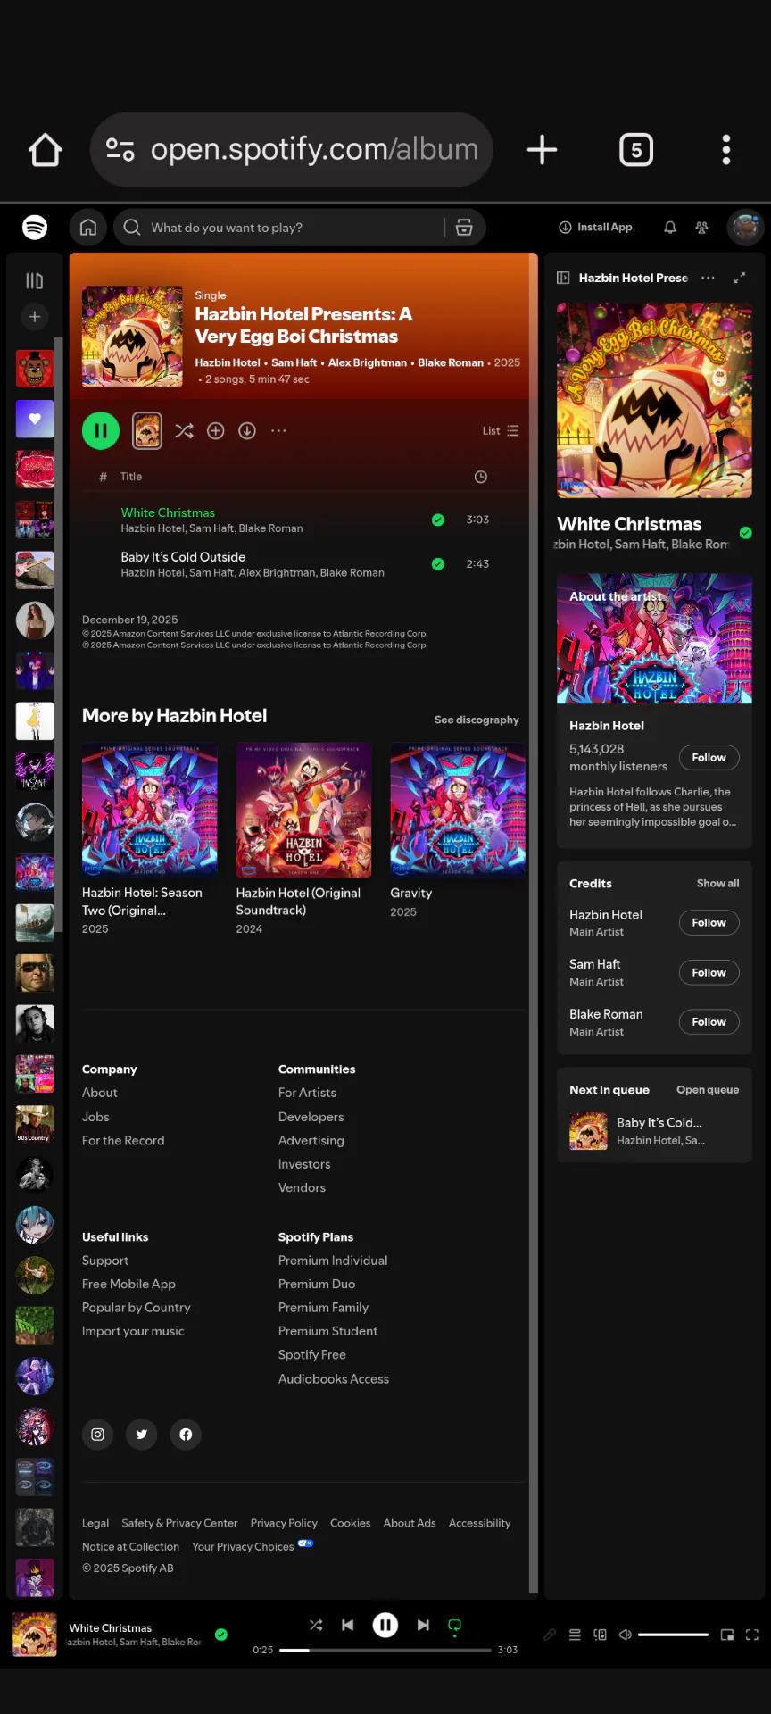
Task: Open Spotify Instagram icon
Action: [98, 1435]
